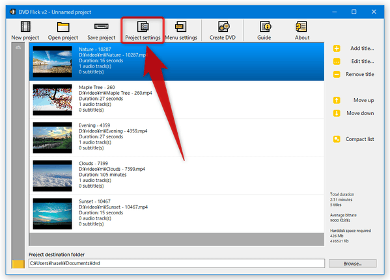Viewport: 390px width, 280px height.
Task: Click the yellow Move down arrow icon
Action: [337, 113]
